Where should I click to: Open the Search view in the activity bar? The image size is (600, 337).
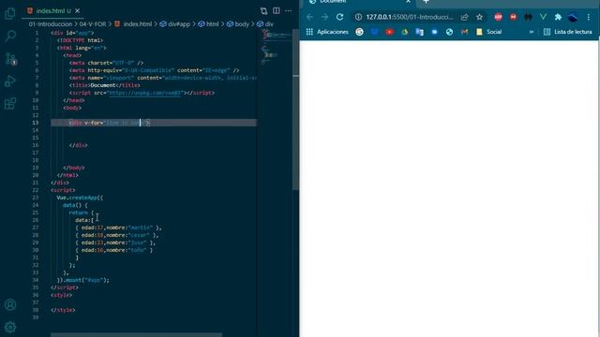10,36
